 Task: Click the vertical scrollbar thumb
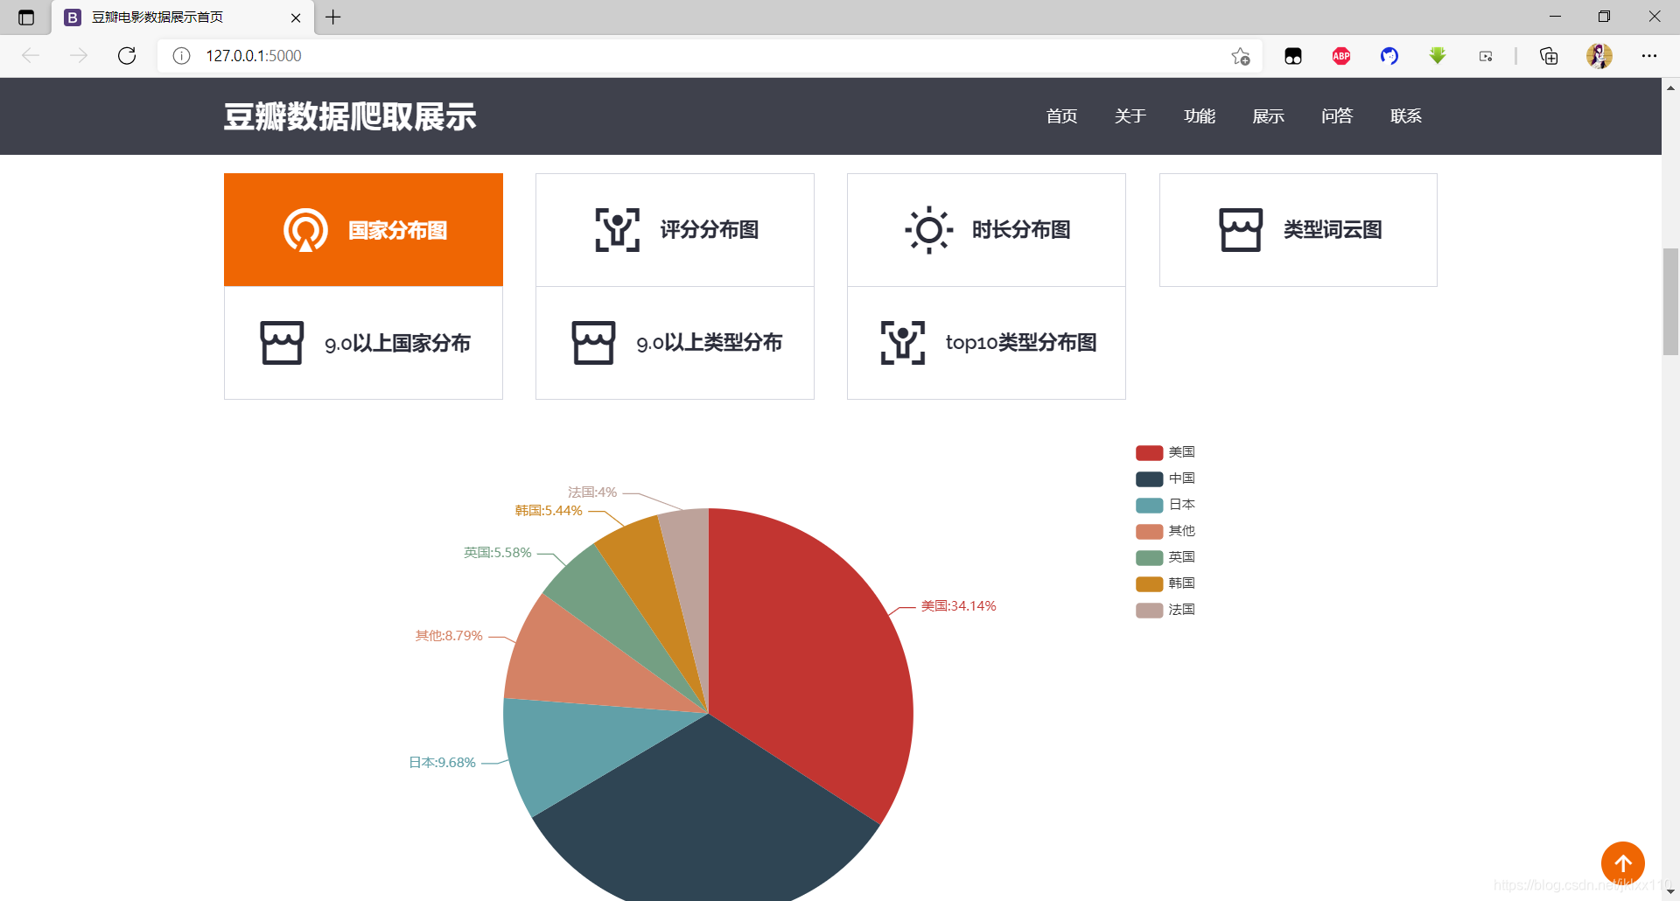[x=1670, y=302]
